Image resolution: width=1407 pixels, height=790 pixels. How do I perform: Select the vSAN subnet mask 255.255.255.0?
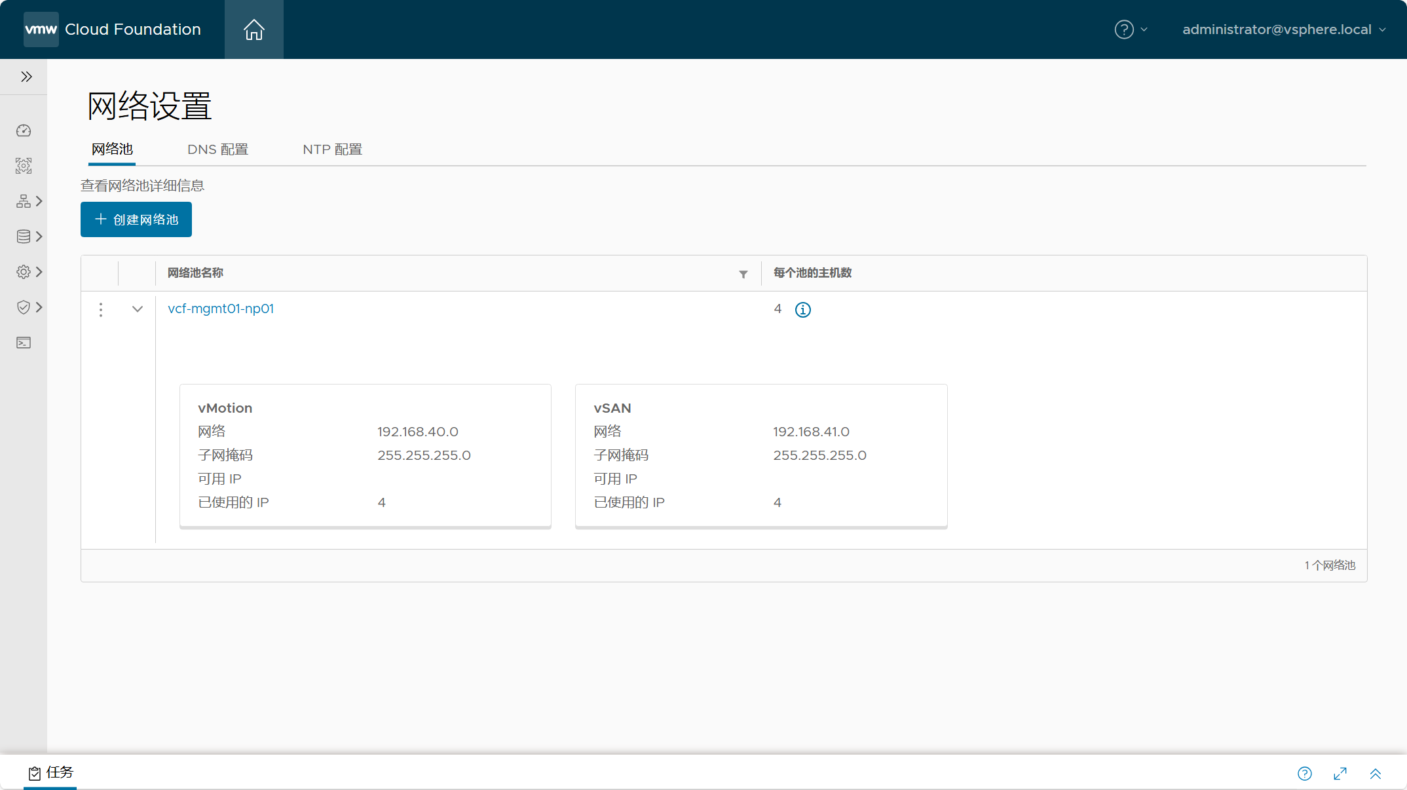819,455
